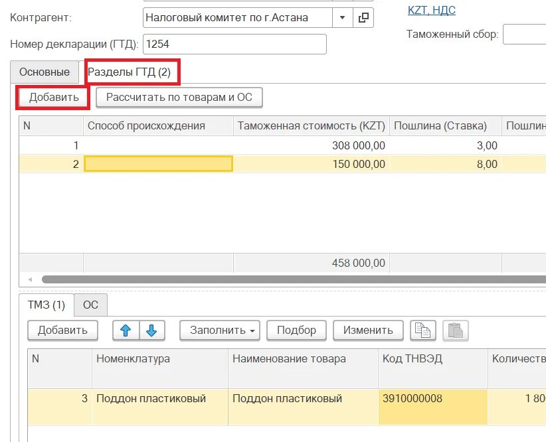
Task: Switch to the ТМЗ (1) tab
Action: [46, 305]
